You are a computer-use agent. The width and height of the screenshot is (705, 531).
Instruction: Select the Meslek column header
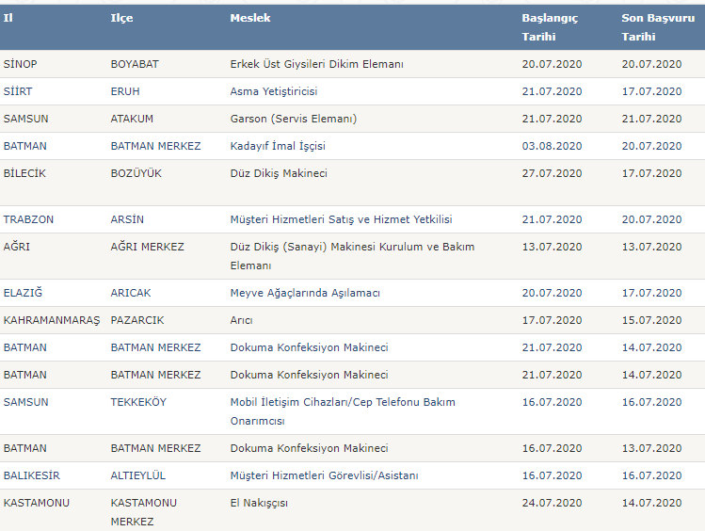pos(249,18)
